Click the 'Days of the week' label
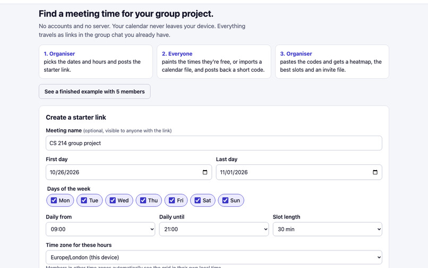Viewport: 428px width, 268px height. [x=69, y=189]
